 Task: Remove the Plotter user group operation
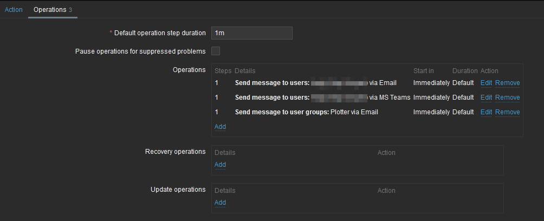point(507,112)
